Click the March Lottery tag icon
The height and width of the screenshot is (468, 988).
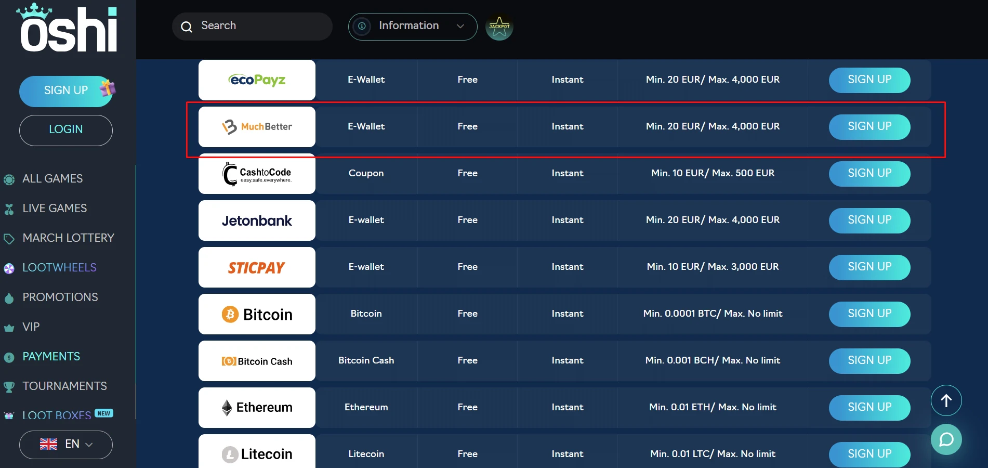click(9, 239)
